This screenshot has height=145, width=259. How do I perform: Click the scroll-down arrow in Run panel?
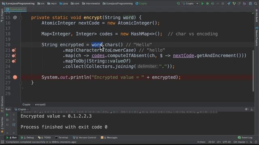[14, 120]
